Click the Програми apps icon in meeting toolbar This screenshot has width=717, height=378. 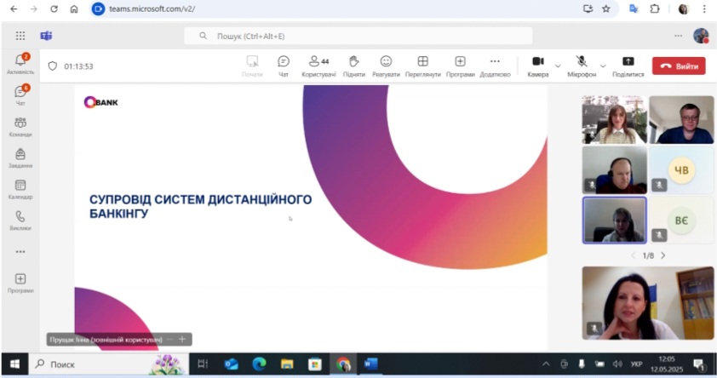point(460,65)
